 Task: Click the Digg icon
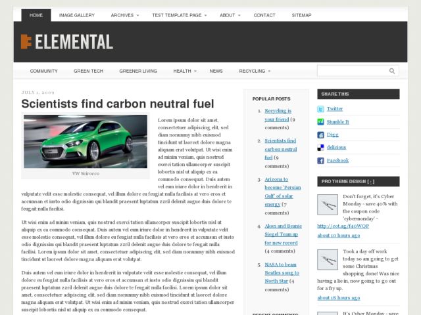pyautogui.click(x=320, y=135)
